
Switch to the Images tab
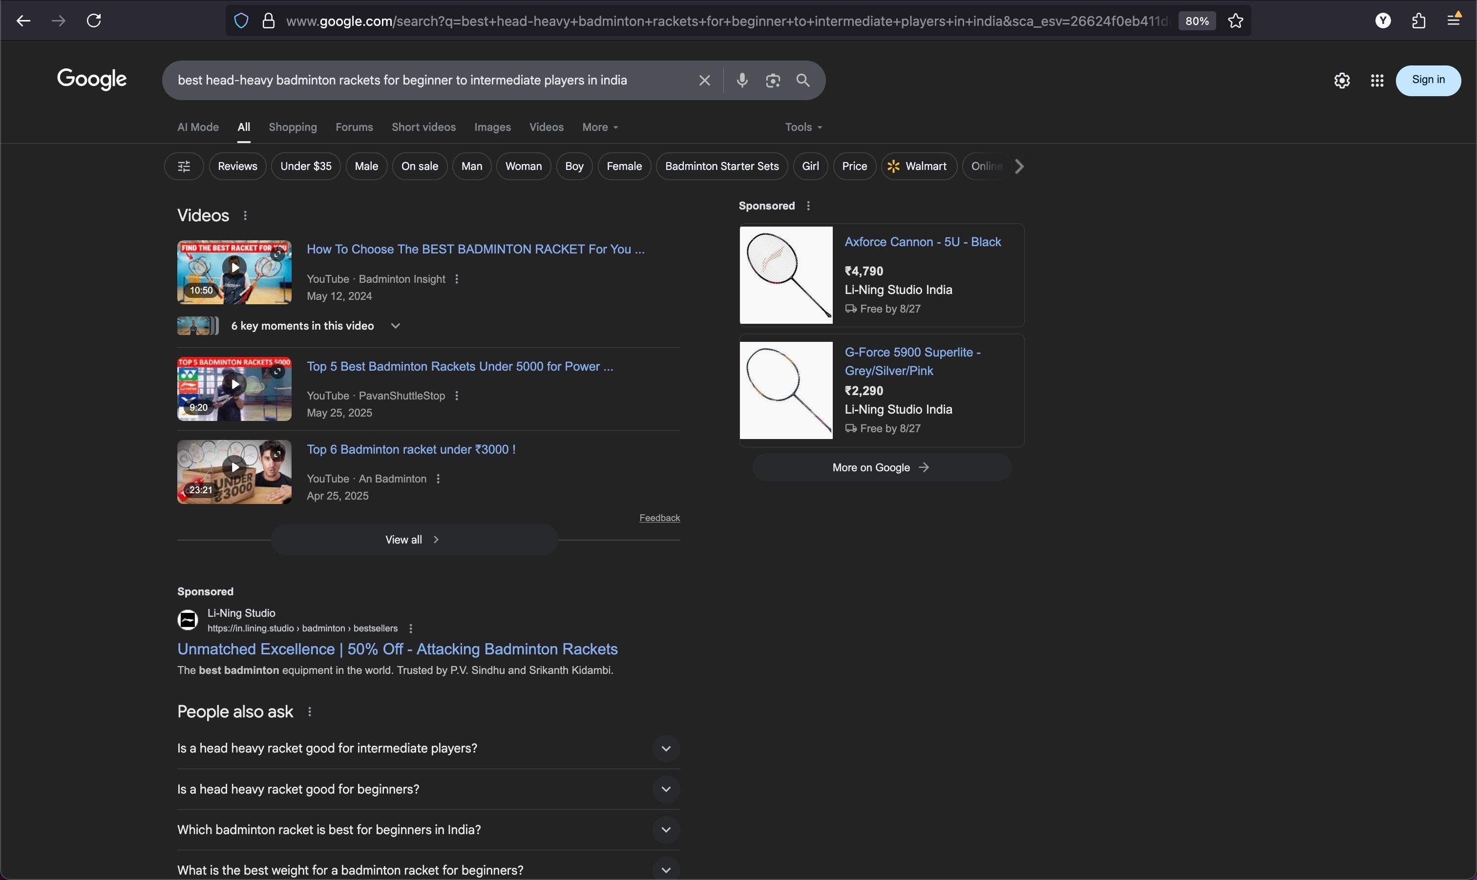492,127
